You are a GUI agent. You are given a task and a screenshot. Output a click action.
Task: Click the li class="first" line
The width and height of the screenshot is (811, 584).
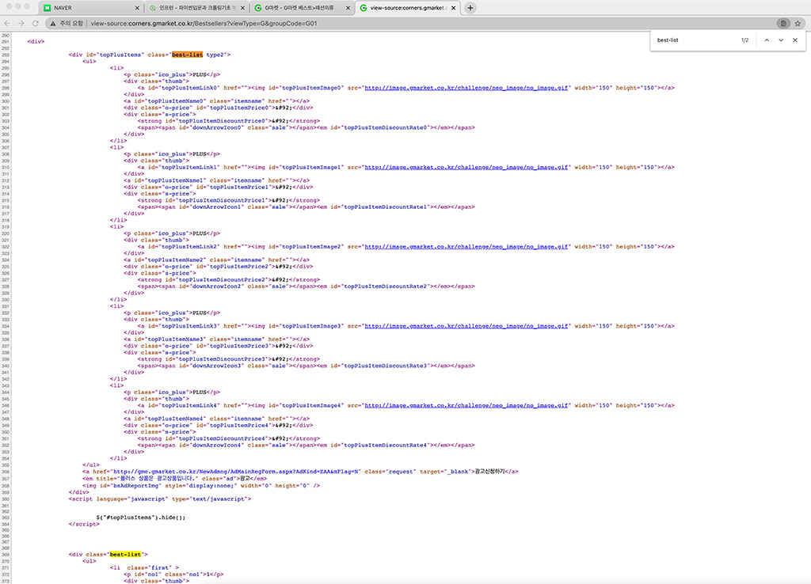[x=144, y=567]
